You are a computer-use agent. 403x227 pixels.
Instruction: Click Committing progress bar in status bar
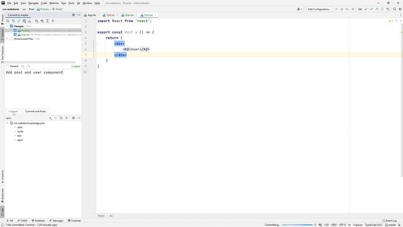click(297, 225)
